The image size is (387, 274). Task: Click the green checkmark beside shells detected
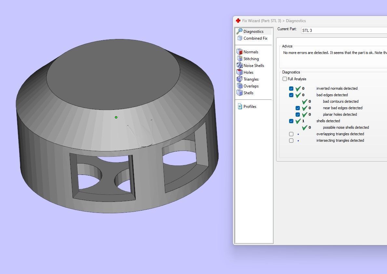(x=298, y=121)
